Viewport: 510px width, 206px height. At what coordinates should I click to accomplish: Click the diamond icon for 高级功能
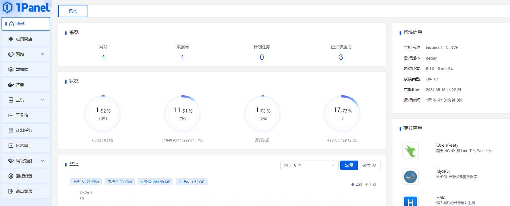[11, 161]
